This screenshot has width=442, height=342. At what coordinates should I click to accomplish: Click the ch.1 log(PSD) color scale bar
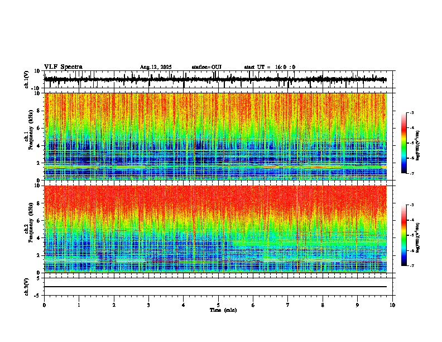[404, 143]
